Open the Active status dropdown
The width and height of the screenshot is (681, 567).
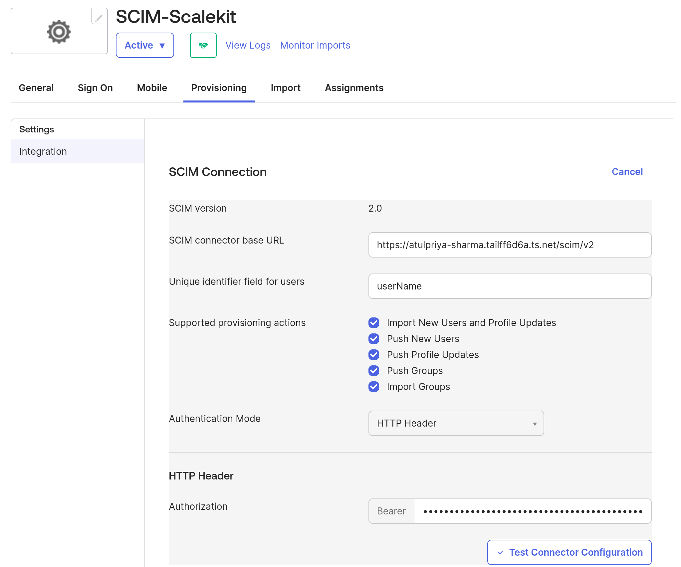(145, 45)
